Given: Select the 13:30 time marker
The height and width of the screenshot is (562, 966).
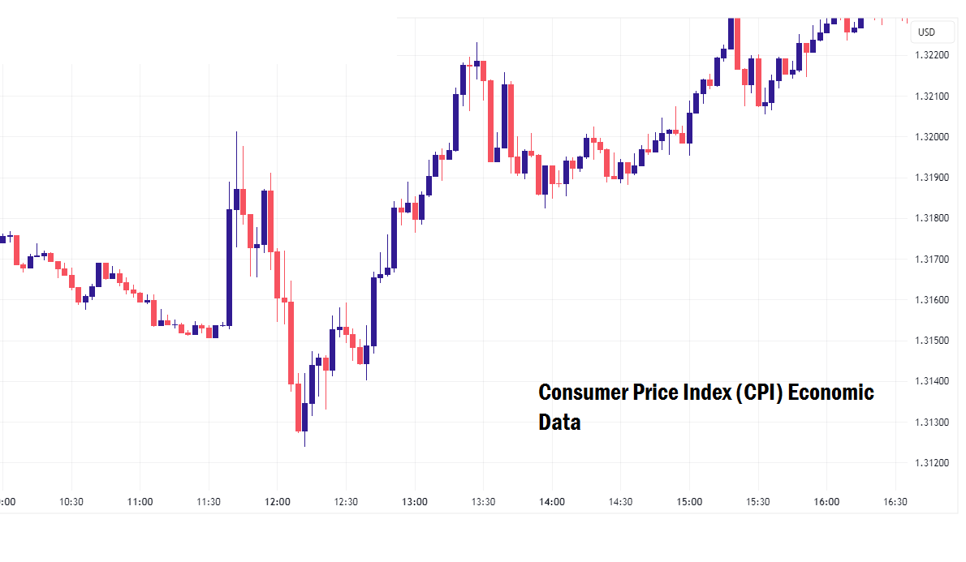Looking at the screenshot, I should (x=483, y=502).
